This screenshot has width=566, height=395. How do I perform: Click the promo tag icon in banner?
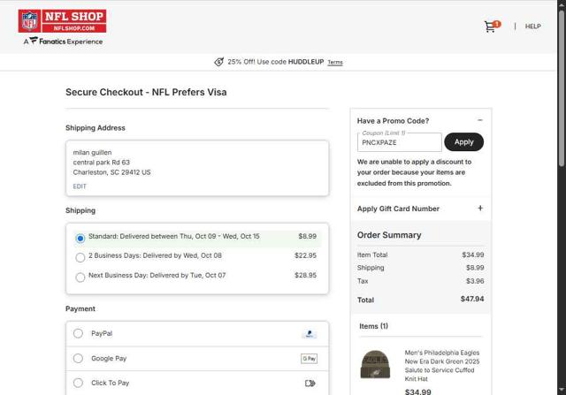[218, 62]
